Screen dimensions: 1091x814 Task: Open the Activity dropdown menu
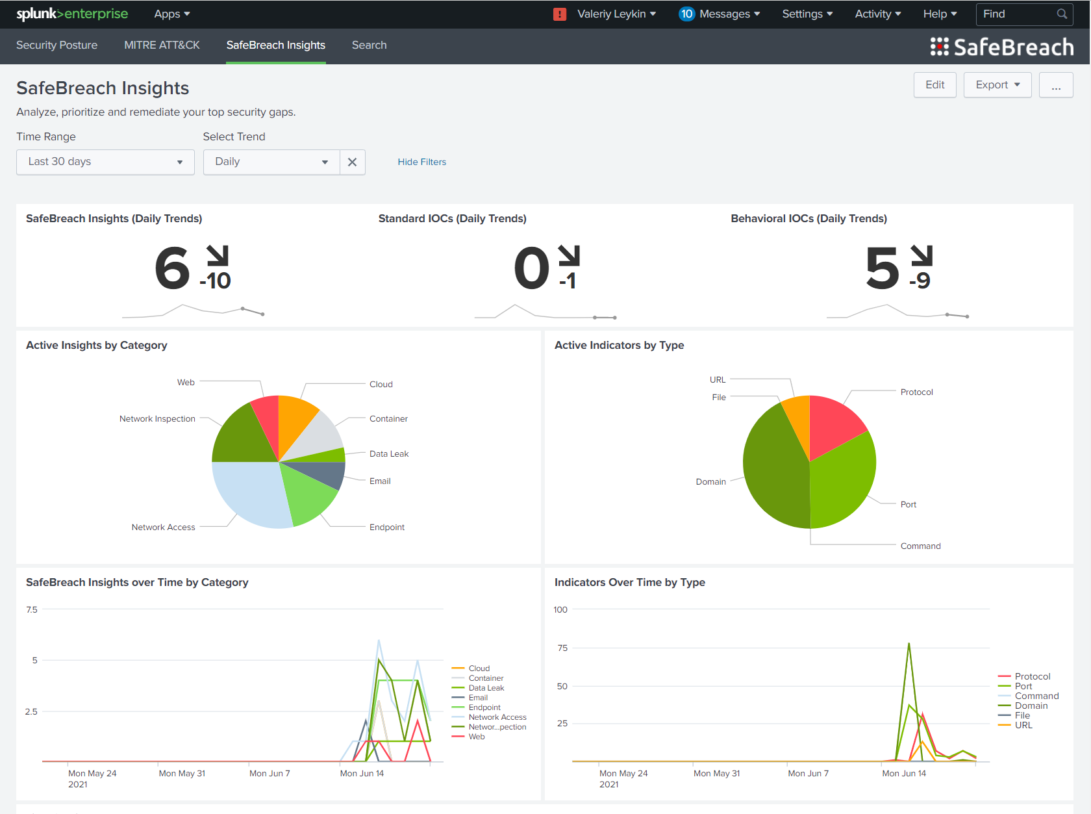point(878,14)
